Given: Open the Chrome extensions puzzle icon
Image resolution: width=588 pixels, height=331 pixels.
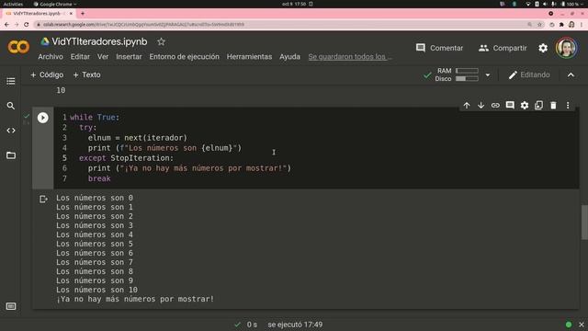Looking at the screenshot, I should (561, 25).
